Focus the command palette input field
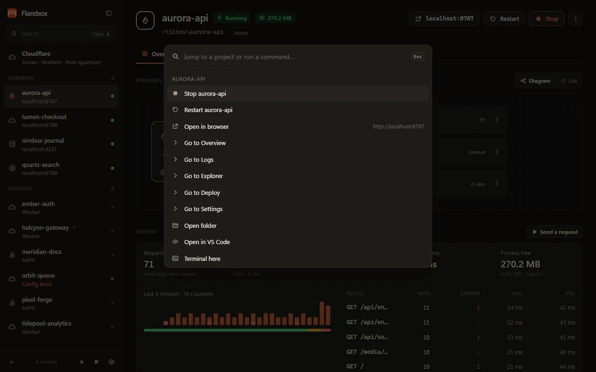 point(295,57)
